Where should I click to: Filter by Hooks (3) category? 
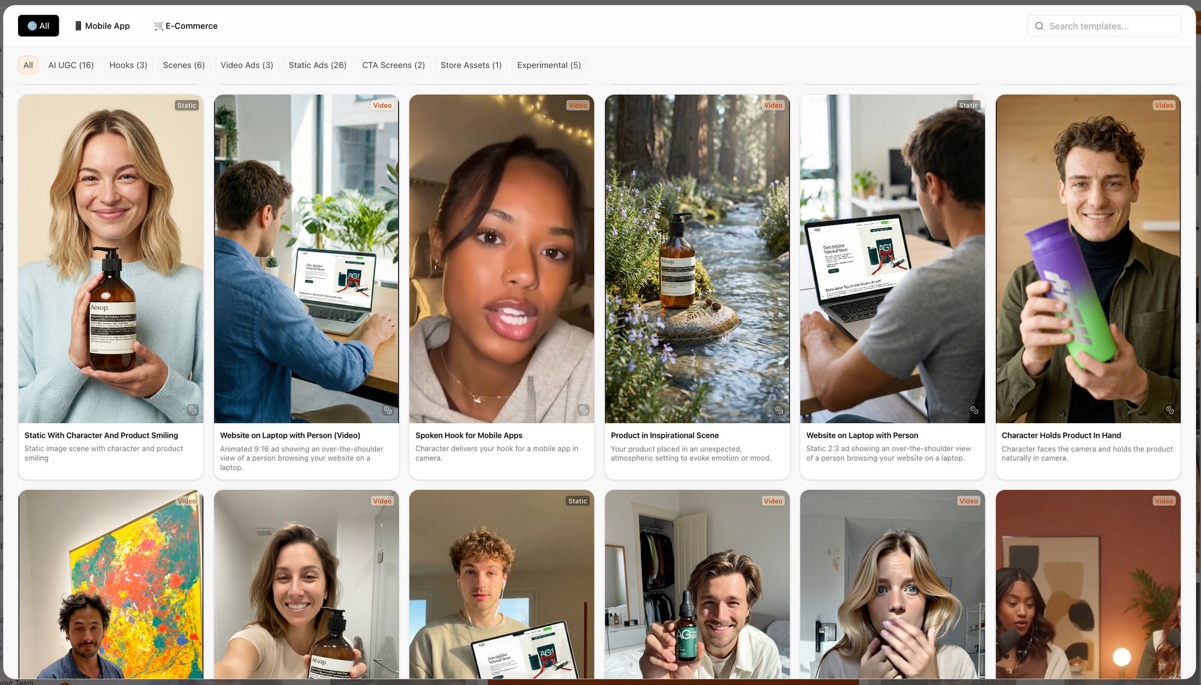[128, 65]
